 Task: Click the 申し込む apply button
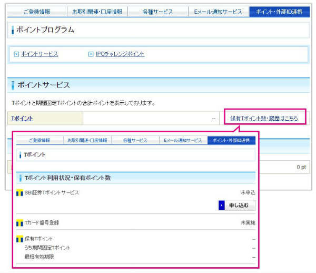pos(237,205)
